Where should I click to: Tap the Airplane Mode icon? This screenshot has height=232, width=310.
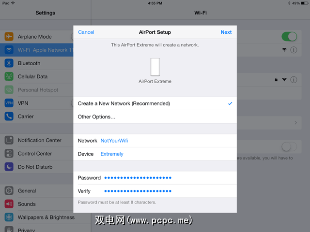pos(9,37)
